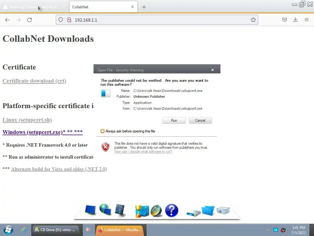Open 'How can I decide what software to run?'
Image resolution: width=314 pixels, height=236 pixels.
pos(143,151)
